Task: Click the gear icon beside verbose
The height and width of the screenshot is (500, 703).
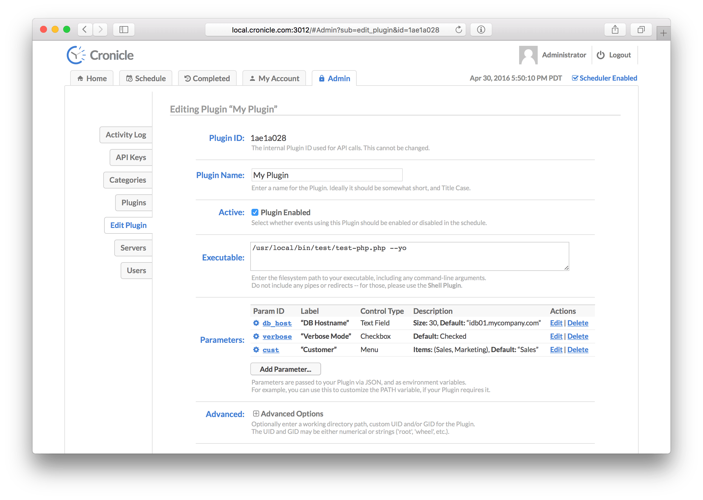Action: (256, 336)
